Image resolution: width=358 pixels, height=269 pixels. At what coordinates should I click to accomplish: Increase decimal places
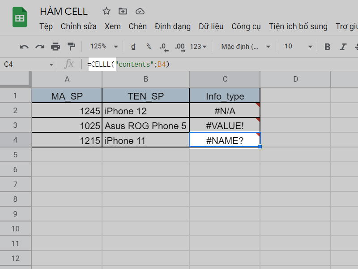pos(180,47)
